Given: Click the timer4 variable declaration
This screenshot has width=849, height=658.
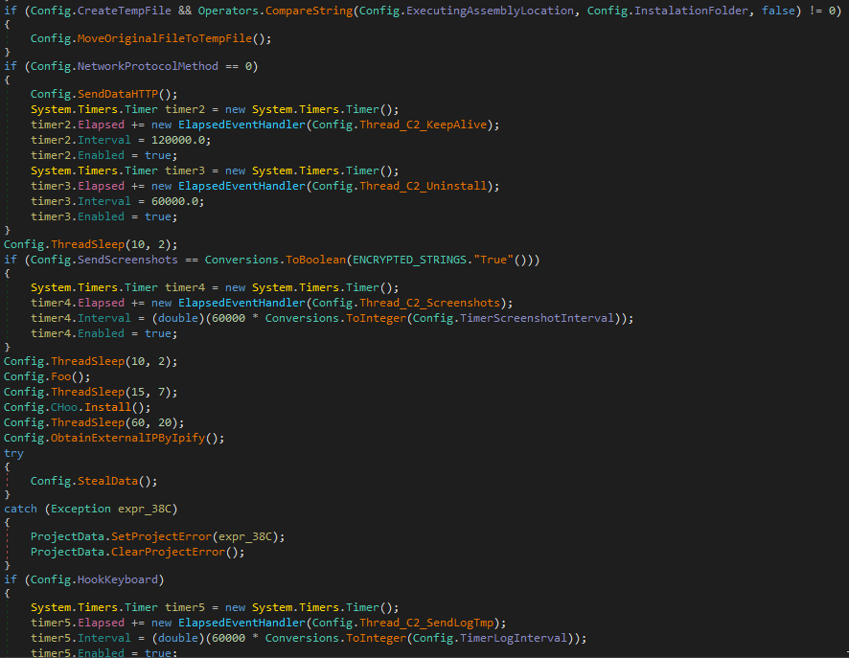Looking at the screenshot, I should click(x=185, y=288).
